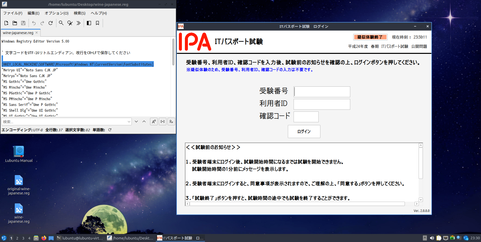Viewport: 481px width, 242px height.
Task: Open the volume speaker tray icon
Action: click(x=432, y=238)
